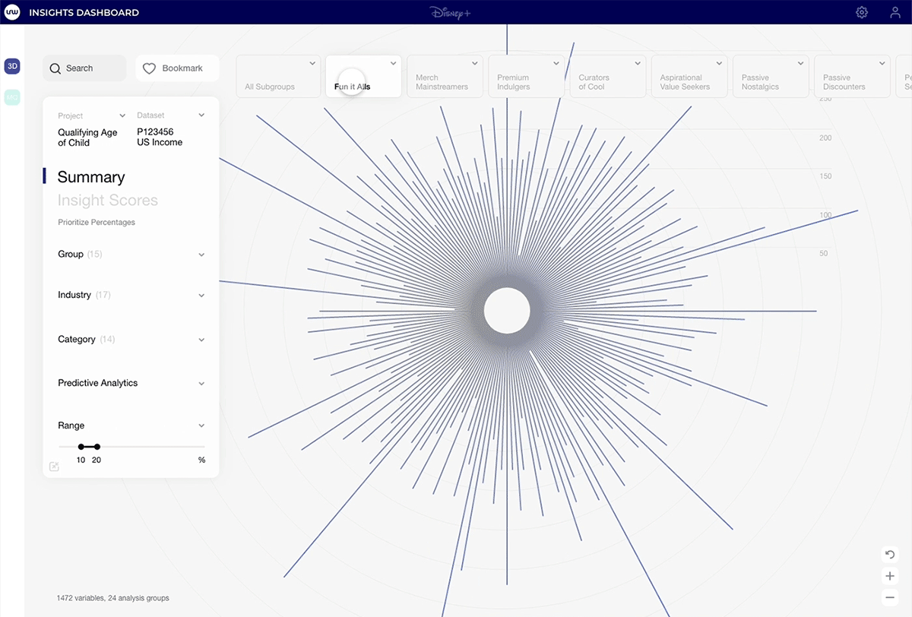Select the Curators of Cool subgroup
This screenshot has width=912, height=617.
(x=607, y=76)
